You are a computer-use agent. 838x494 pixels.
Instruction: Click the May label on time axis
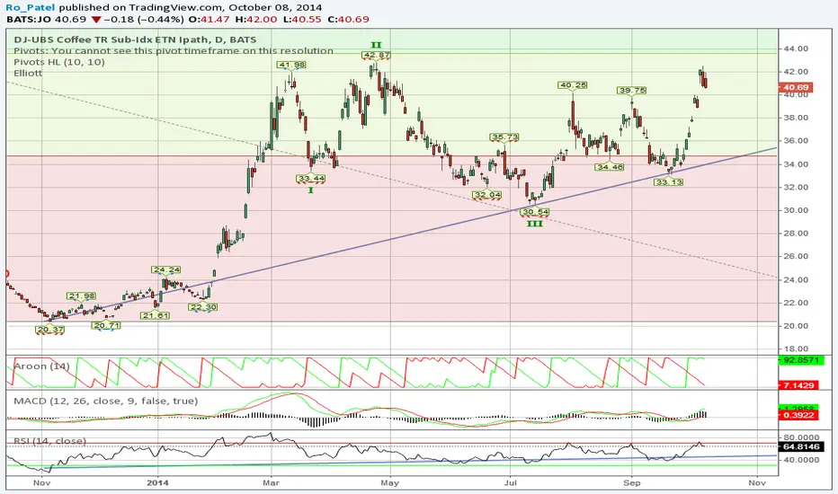coord(390,483)
